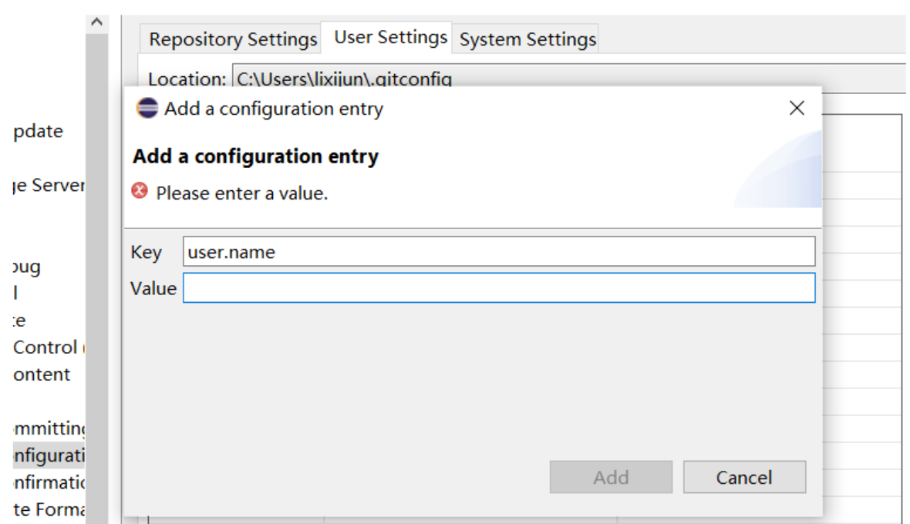This screenshot has width=910, height=524.
Task: Open the Confirmations item in sidebar
Action: pos(48,483)
